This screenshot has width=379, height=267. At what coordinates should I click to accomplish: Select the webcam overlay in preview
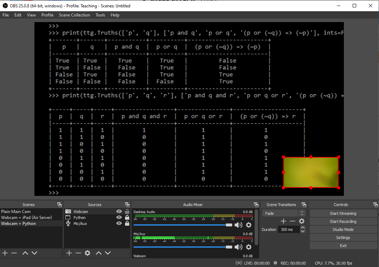point(311,172)
